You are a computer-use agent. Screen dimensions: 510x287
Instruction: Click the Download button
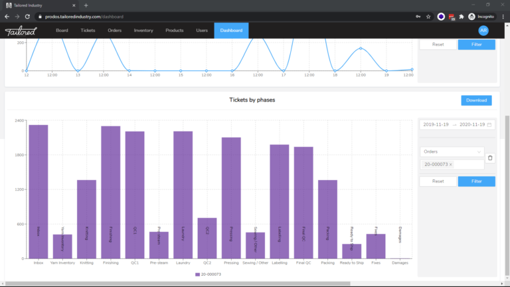point(476,100)
